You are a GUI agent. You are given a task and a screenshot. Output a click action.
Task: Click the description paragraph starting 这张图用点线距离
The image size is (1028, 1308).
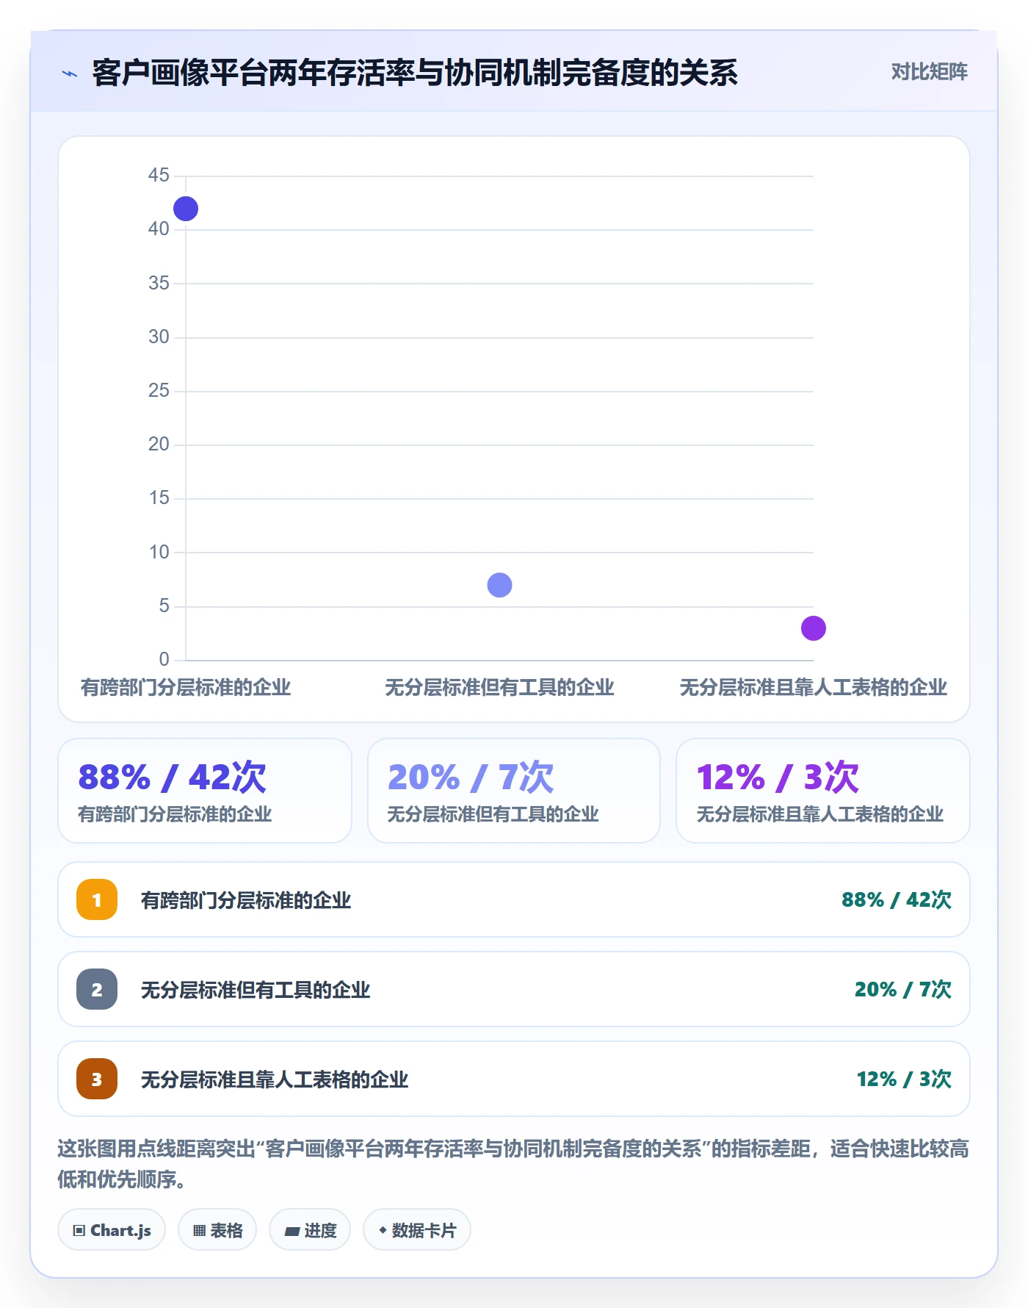(513, 1164)
